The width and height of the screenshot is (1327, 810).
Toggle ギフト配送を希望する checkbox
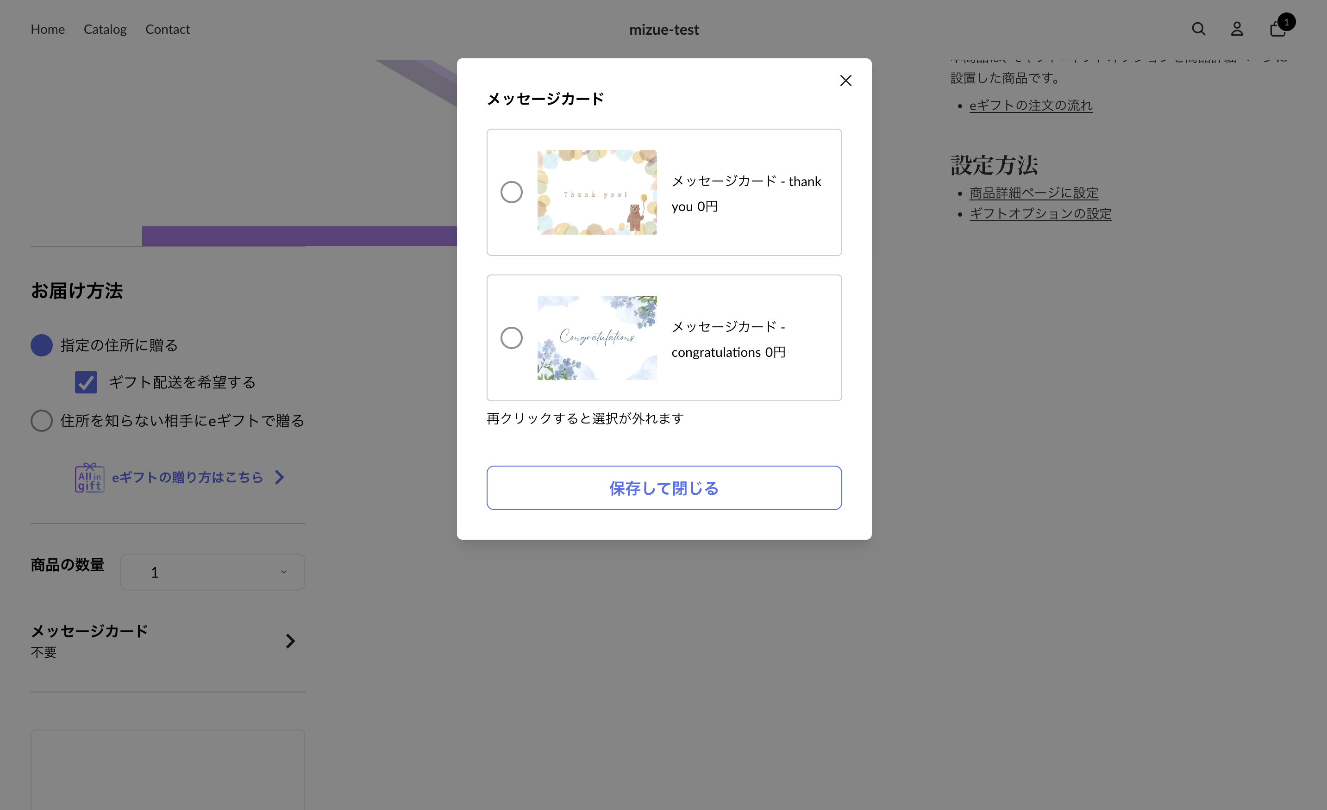click(86, 383)
